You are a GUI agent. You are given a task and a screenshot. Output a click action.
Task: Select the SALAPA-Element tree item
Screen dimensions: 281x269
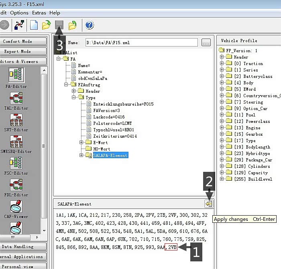(110, 155)
